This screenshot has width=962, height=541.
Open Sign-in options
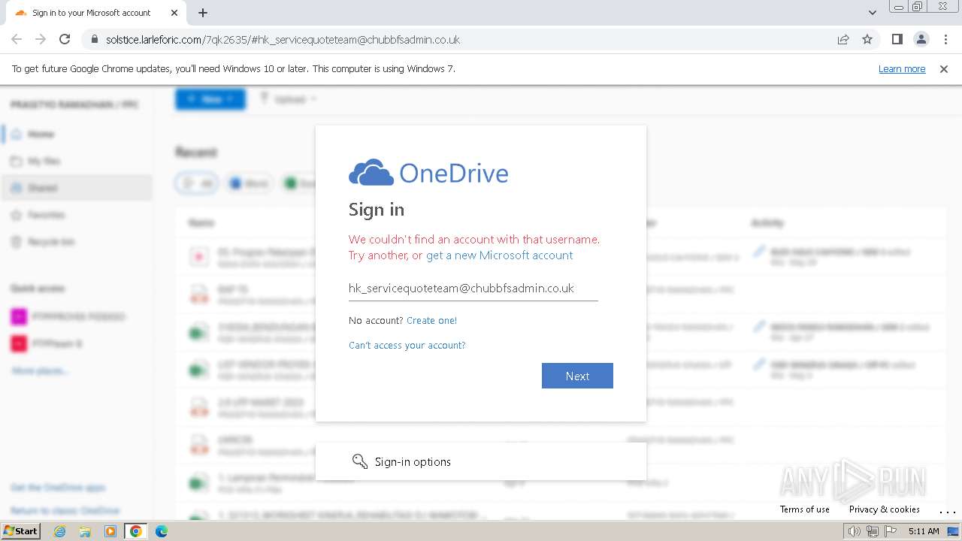[x=481, y=461]
